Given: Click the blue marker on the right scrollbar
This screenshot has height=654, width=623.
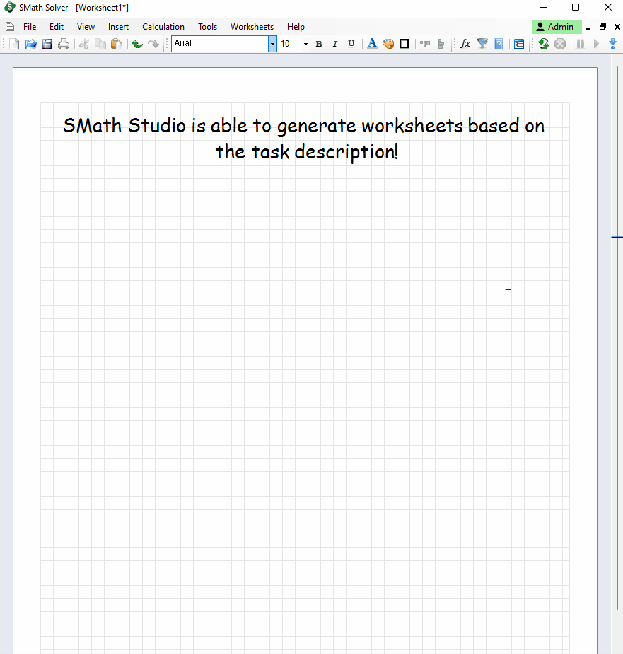Looking at the screenshot, I should click(x=615, y=237).
